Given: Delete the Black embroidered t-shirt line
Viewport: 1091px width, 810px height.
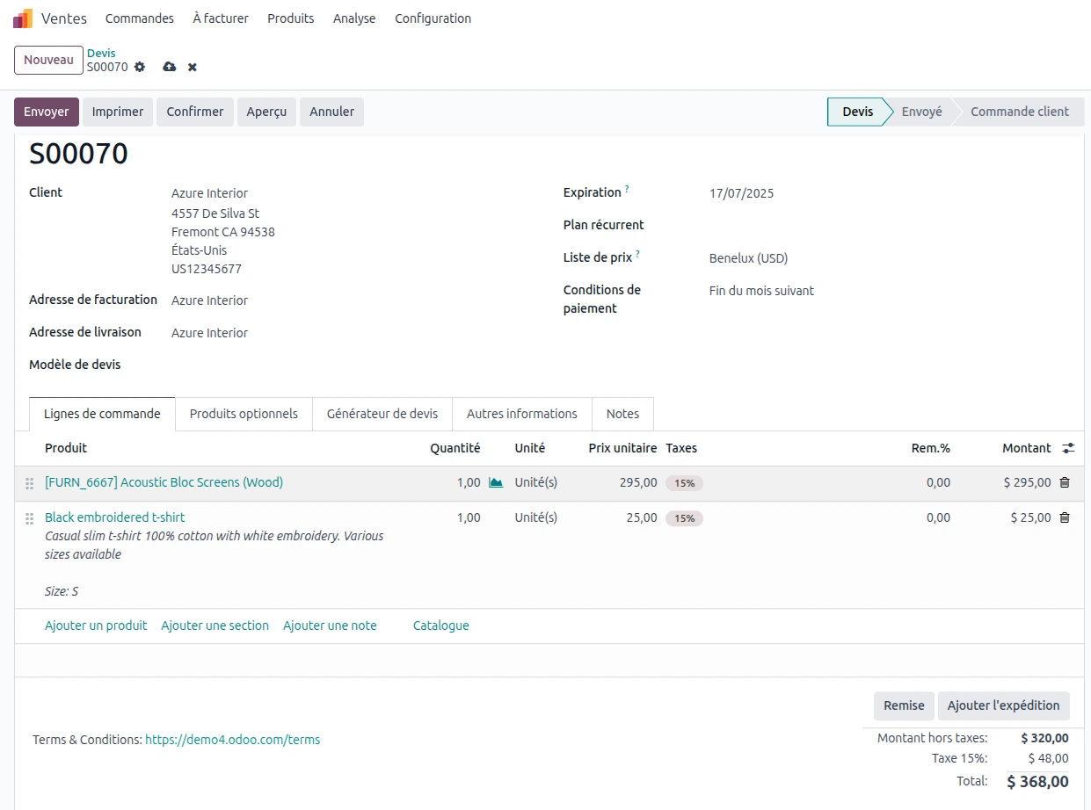Looking at the screenshot, I should [1065, 517].
